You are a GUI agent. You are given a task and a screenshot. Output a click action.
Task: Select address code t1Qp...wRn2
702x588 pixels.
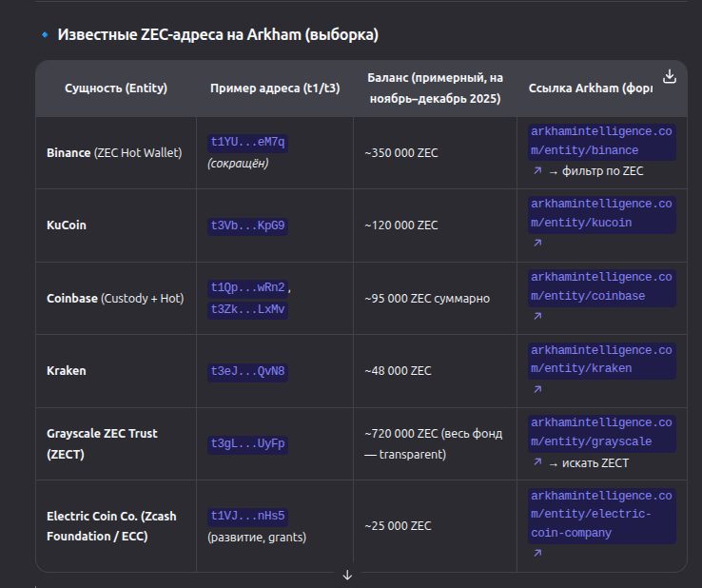click(247, 287)
